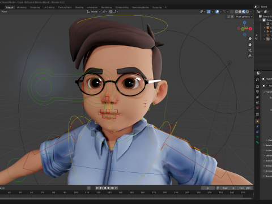This screenshot has height=204, width=272.
Task: Open the gizmo options dropdown arrow
Action: coord(212,12)
